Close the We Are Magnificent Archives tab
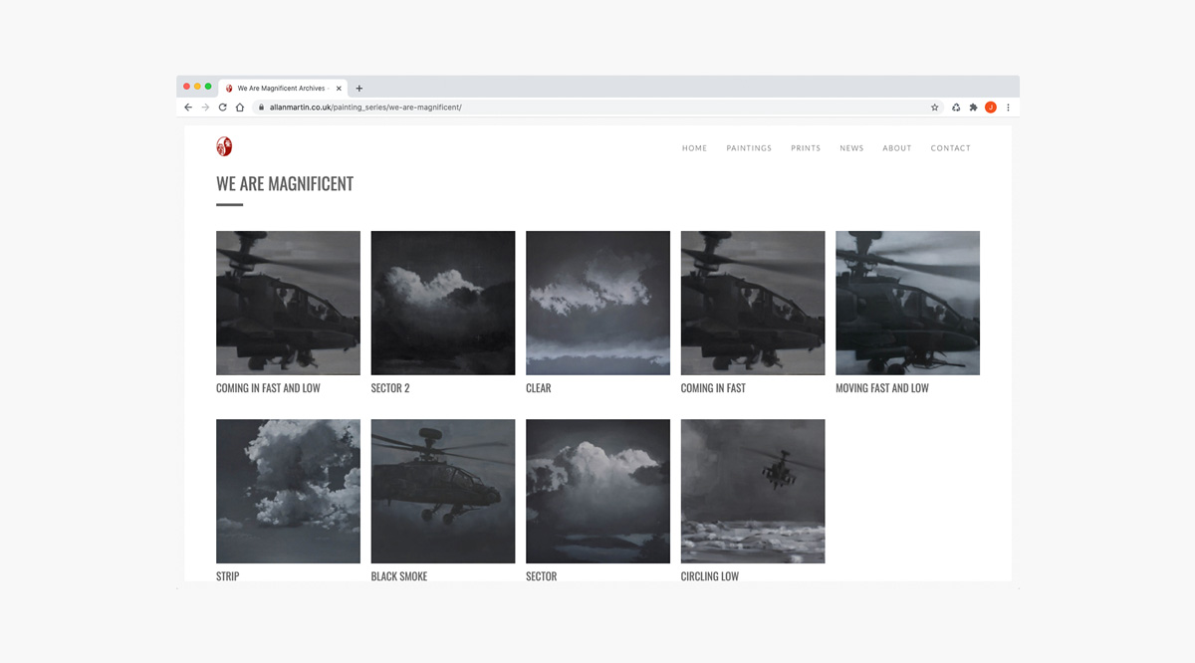Image resolution: width=1195 pixels, height=663 pixels. tap(339, 89)
